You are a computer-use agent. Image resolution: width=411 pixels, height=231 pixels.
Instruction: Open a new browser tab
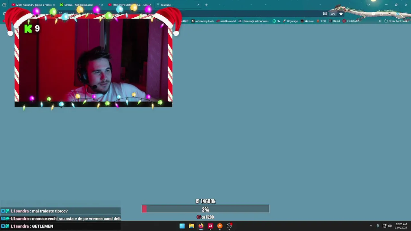tap(206, 5)
